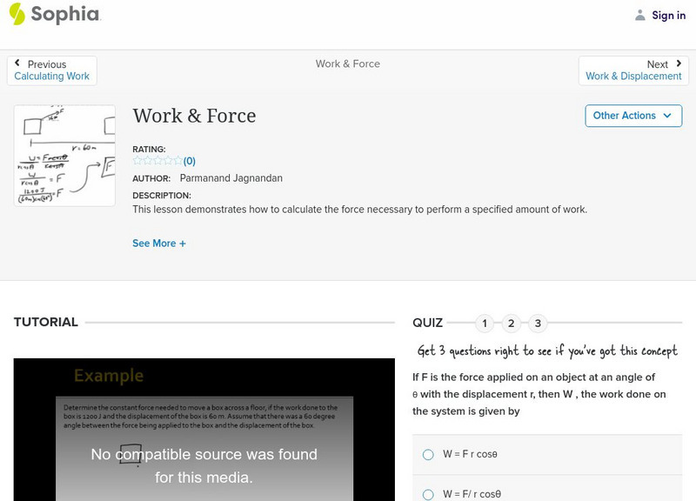Rate the lesson with the third star
696x501 pixels.
[158, 161]
